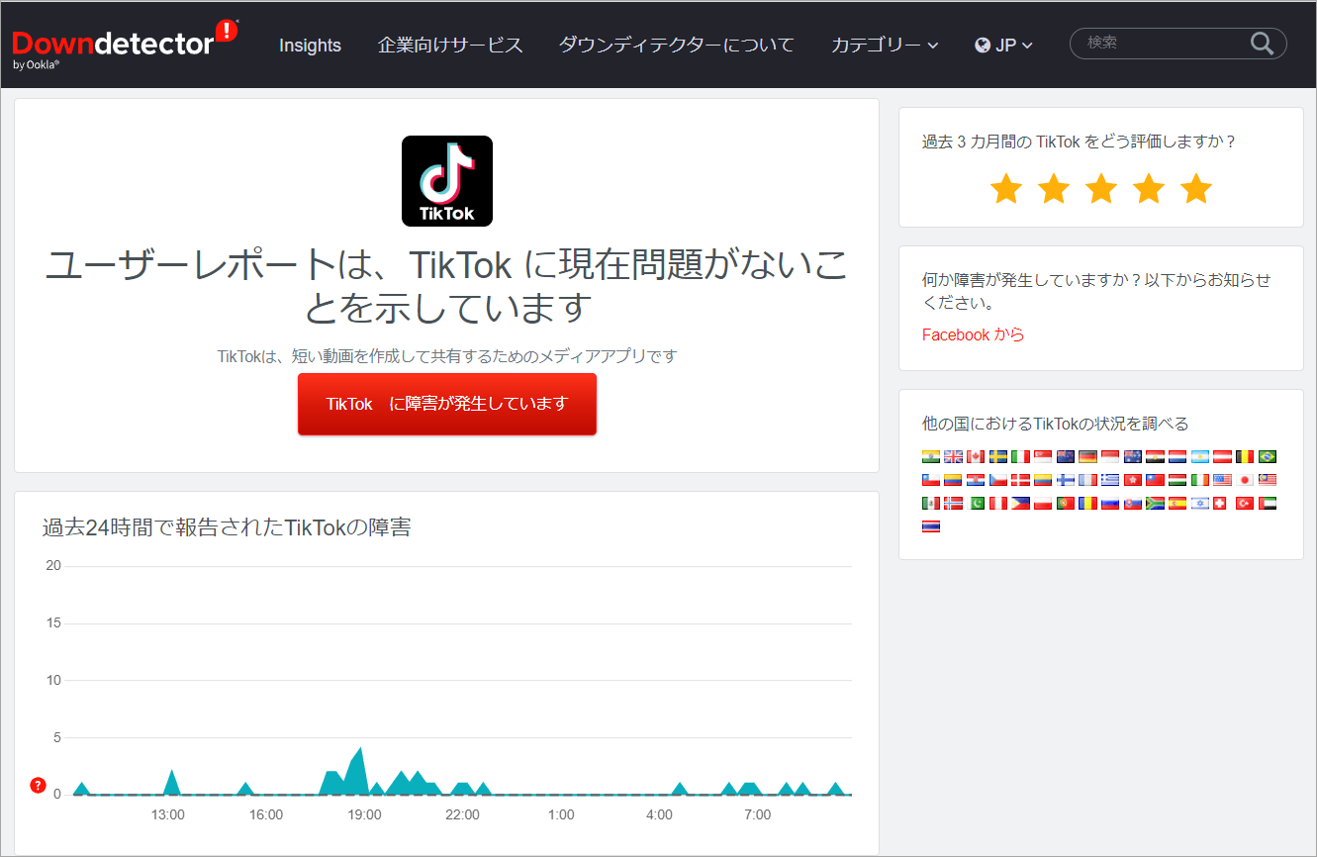The height and width of the screenshot is (857, 1317).
Task: Click the TikTok app logo
Action: coord(446,181)
